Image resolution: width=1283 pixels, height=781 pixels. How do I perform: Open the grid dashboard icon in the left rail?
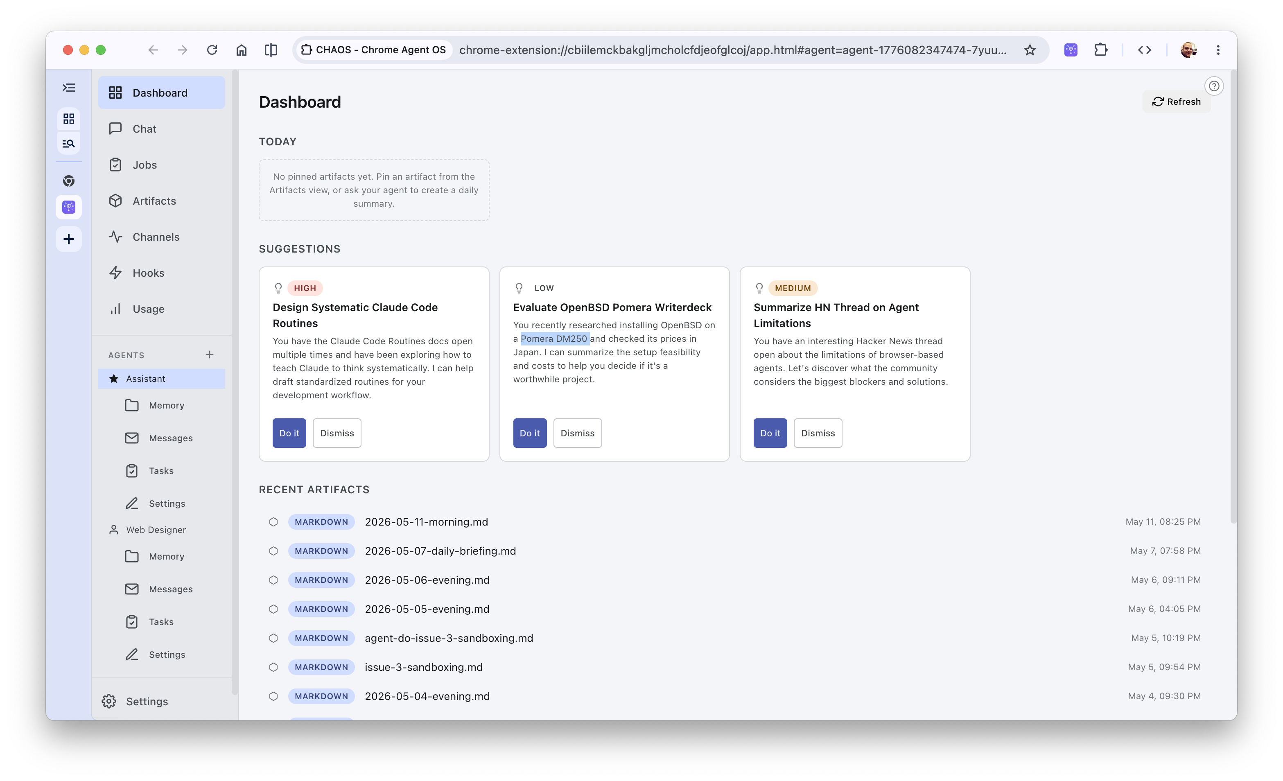coord(69,119)
